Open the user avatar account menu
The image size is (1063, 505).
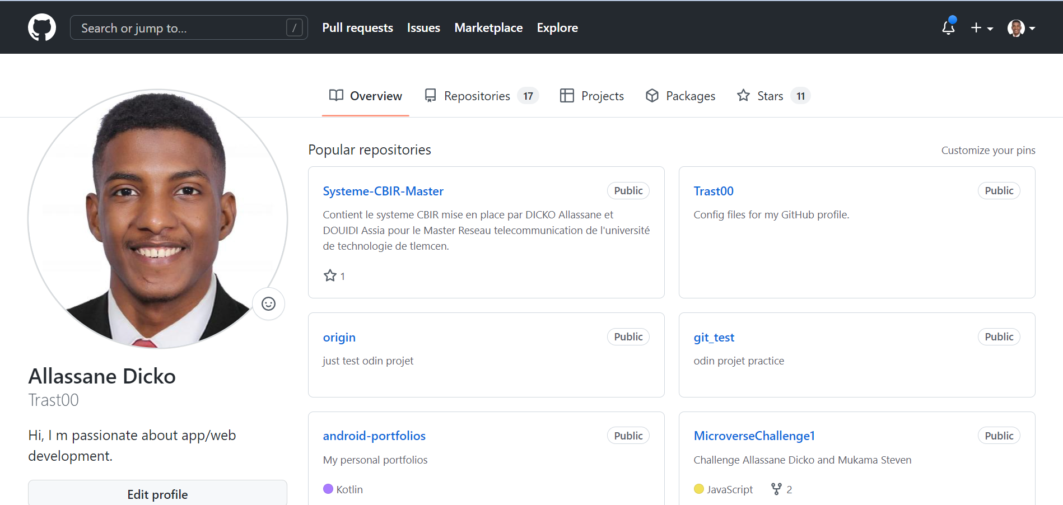point(1020,27)
